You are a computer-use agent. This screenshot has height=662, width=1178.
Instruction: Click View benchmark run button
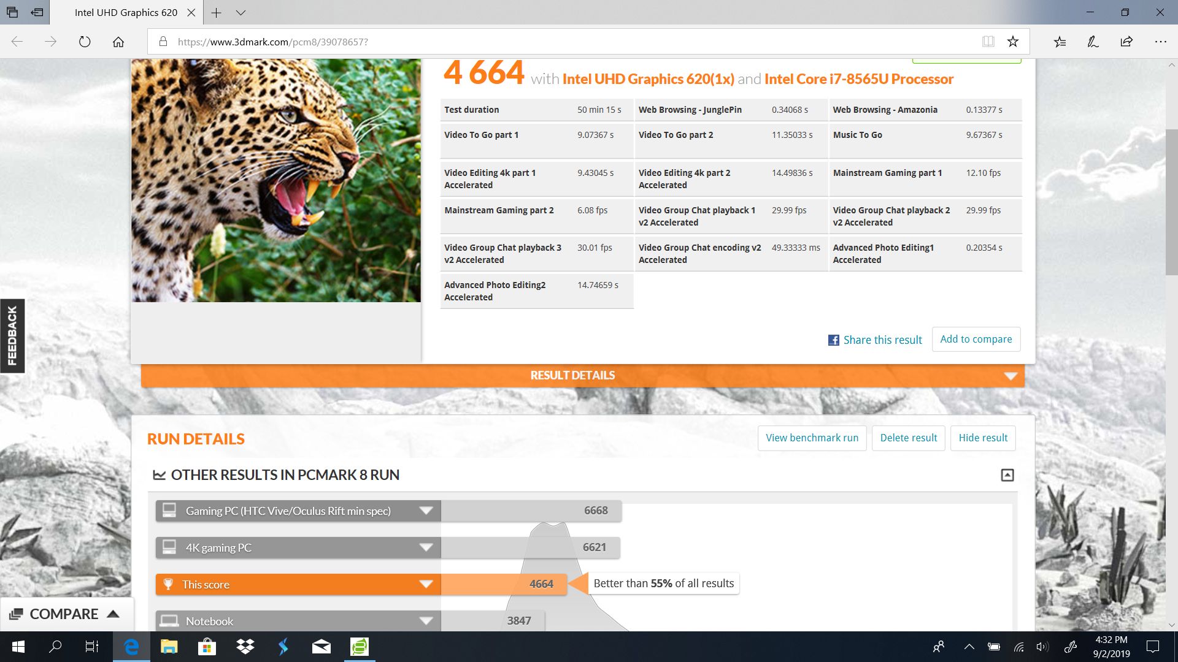coord(812,438)
